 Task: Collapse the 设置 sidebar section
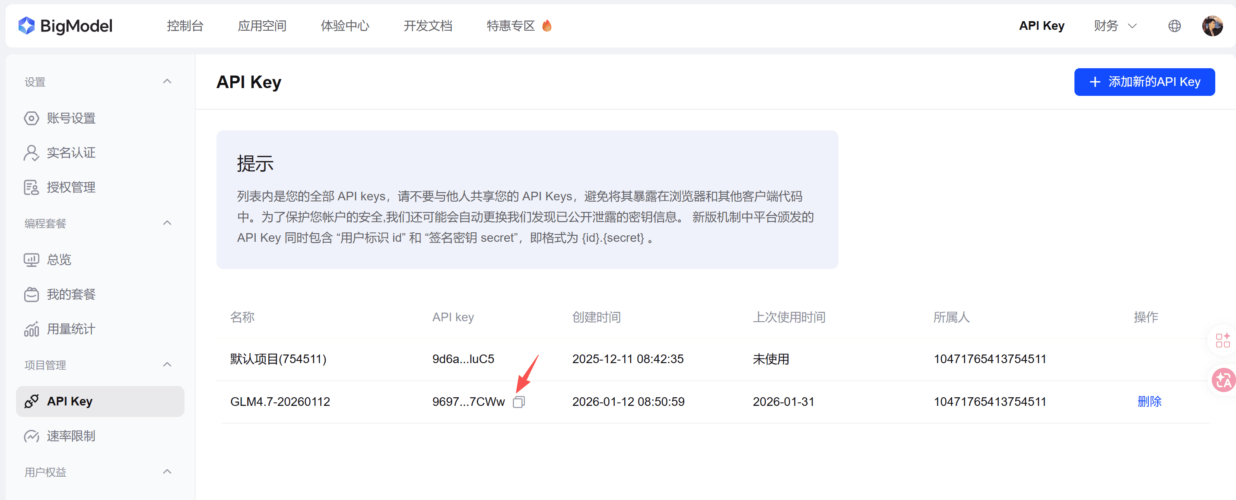167,82
